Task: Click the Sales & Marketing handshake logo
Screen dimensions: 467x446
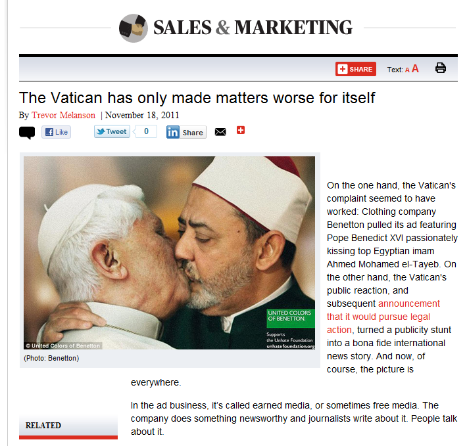Action: [x=133, y=28]
